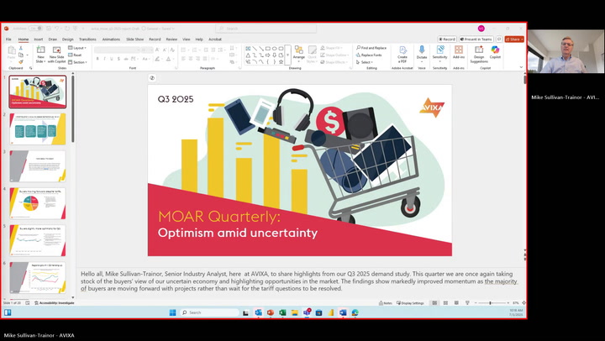Open the Slide Show ribbon tab
605x341 pixels.
click(x=135, y=39)
